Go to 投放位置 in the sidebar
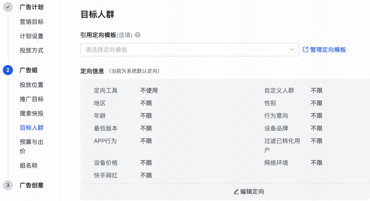 click(x=32, y=85)
